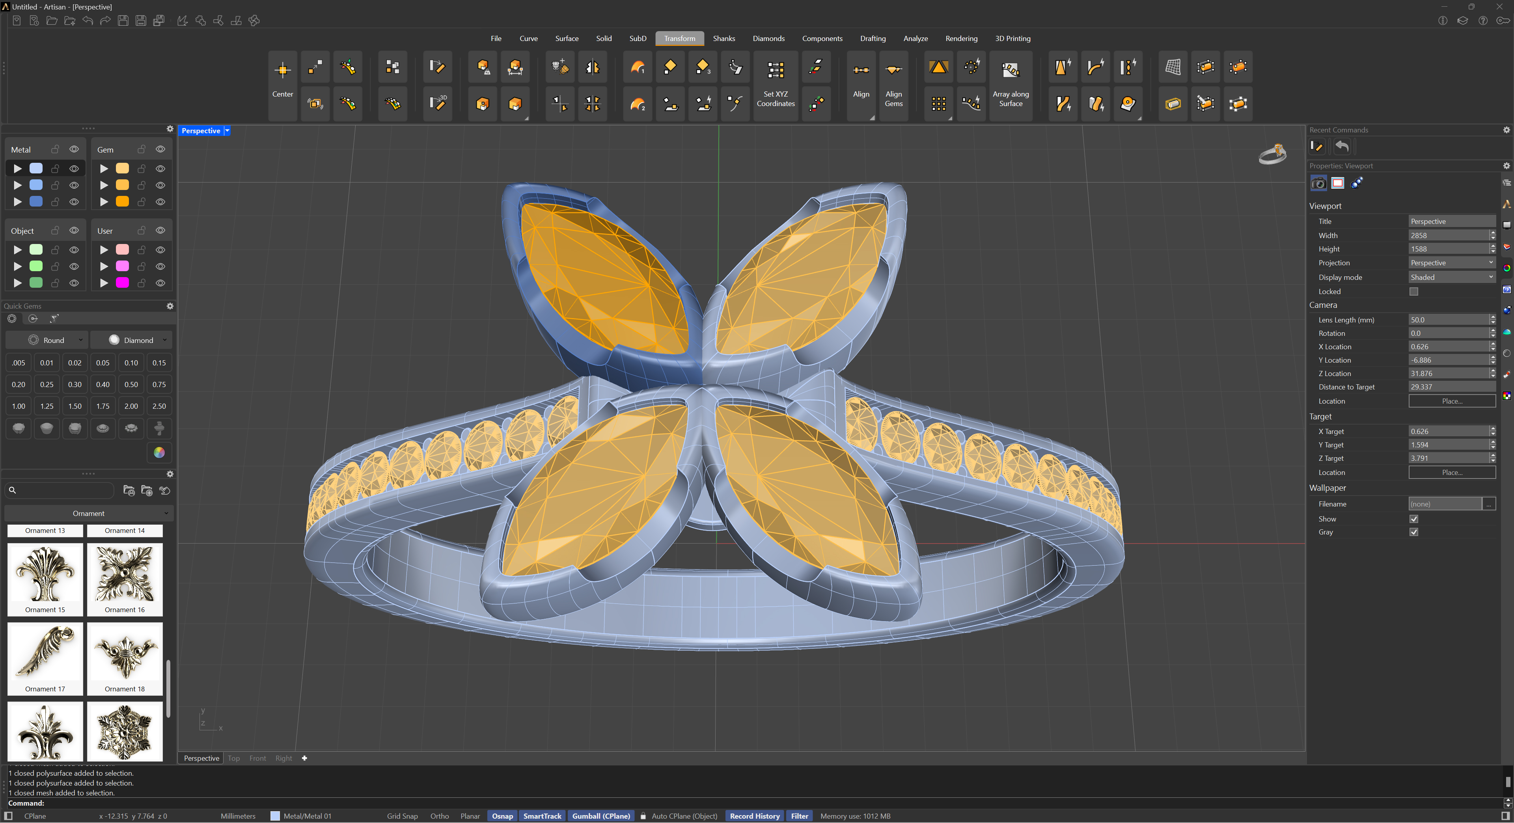Click the Save icon in top toolbar
The image size is (1514, 823).
[x=123, y=20]
